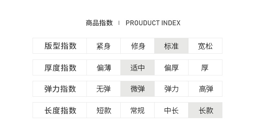Click the highlighted 标准 fit cell
The image size is (255, 132).
coord(171,46)
